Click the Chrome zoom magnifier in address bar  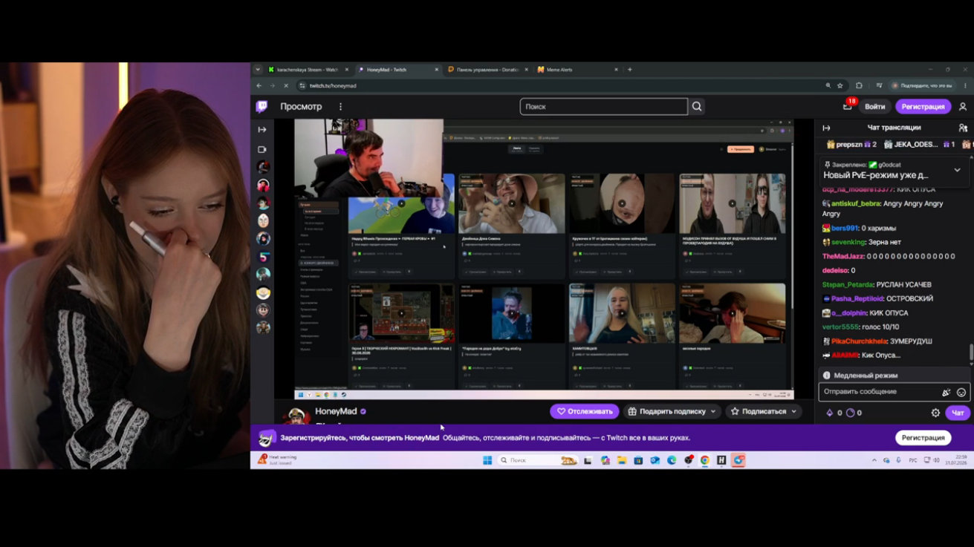point(828,85)
